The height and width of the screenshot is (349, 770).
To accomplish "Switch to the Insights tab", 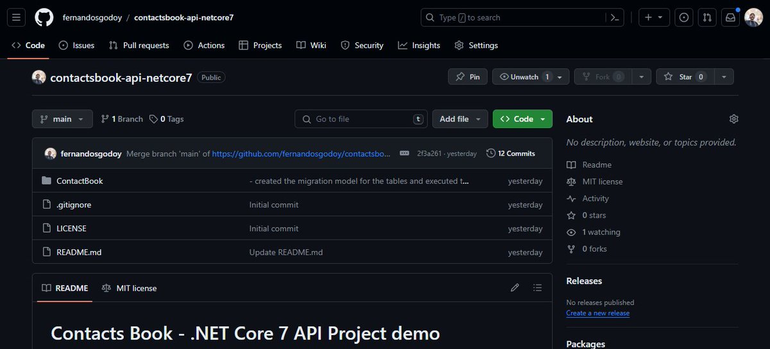I will click(x=419, y=45).
